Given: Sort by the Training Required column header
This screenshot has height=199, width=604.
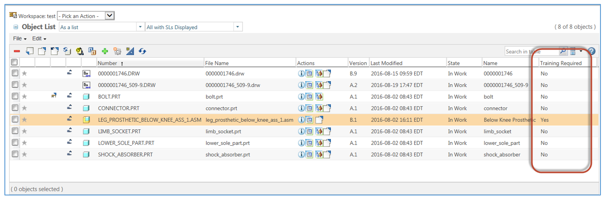Looking at the screenshot, I should tap(567, 63).
